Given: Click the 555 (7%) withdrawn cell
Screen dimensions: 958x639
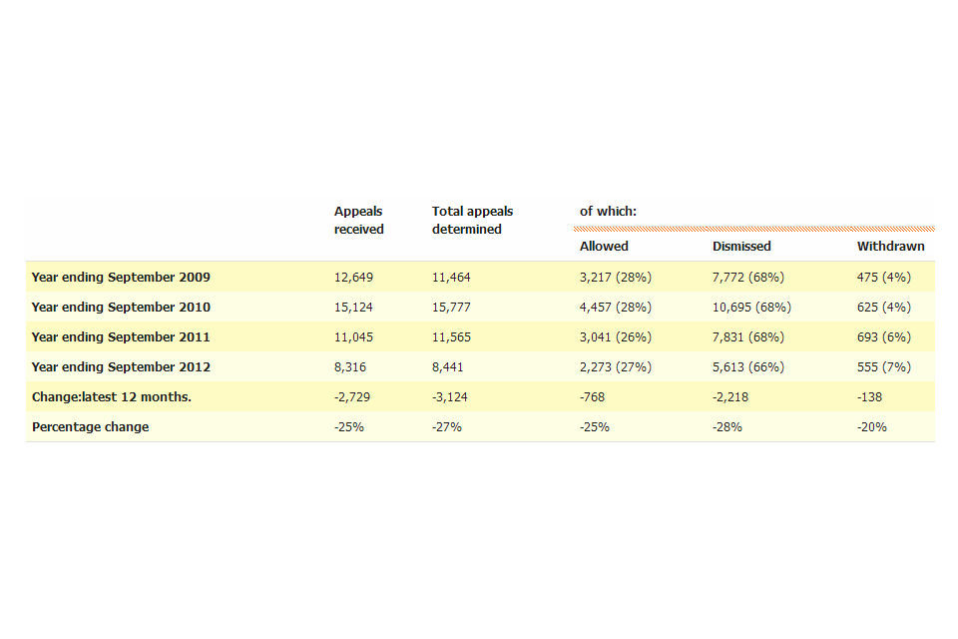Looking at the screenshot, I should 883,366.
